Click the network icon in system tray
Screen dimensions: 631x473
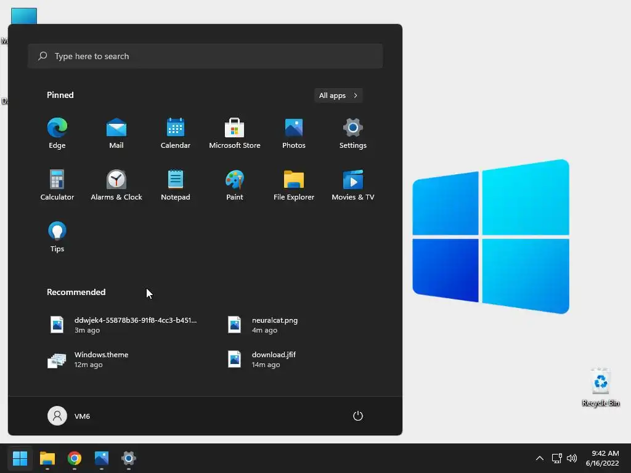556,458
